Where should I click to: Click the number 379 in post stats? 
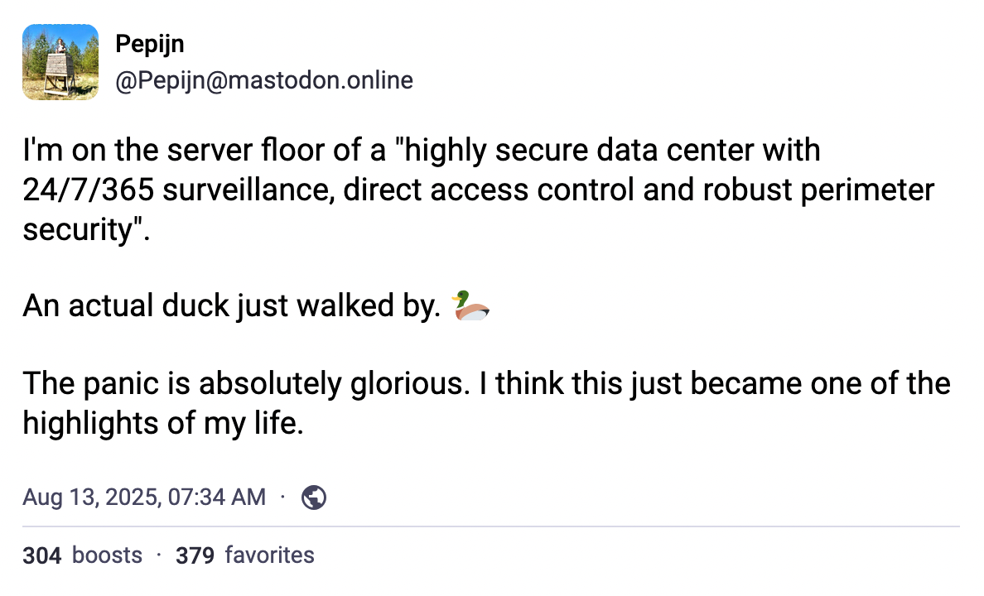click(195, 555)
